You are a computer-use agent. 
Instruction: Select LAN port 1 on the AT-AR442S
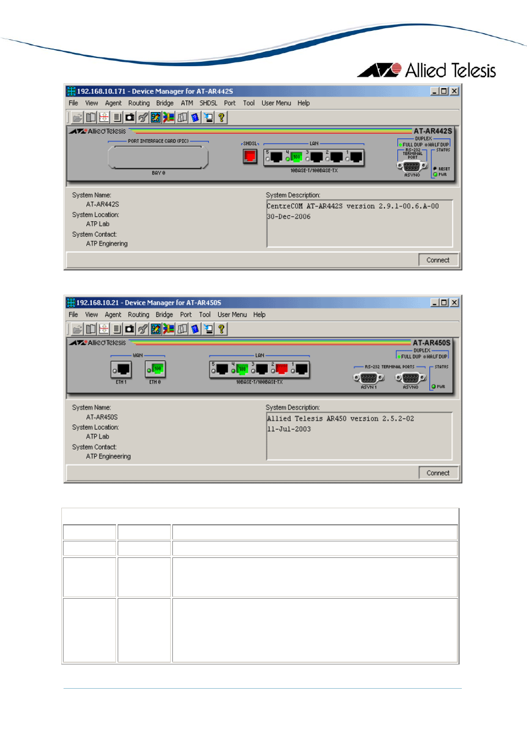point(356,157)
